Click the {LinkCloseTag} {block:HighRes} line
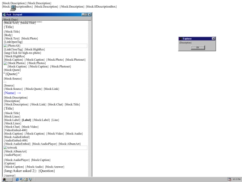Screen dimensions: 242x182 click(x=24, y=49)
